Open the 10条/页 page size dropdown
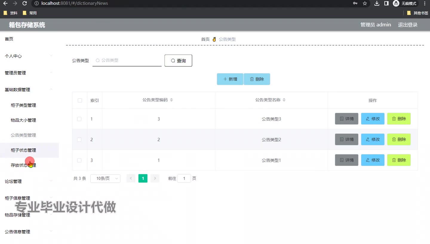Screen dimensions: 430x244 coord(105,179)
